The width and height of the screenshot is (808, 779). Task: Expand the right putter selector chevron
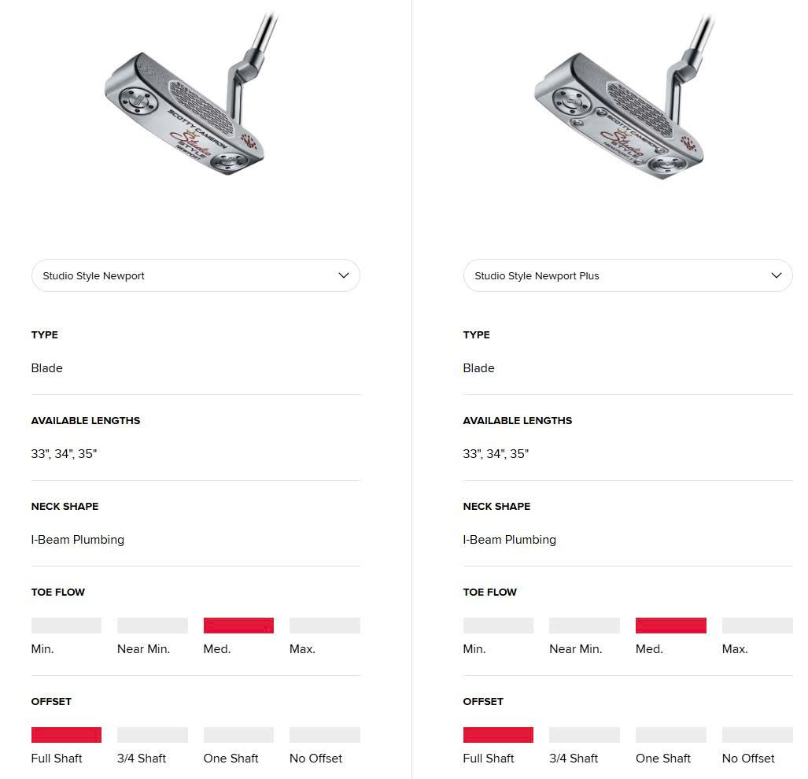[x=777, y=275]
